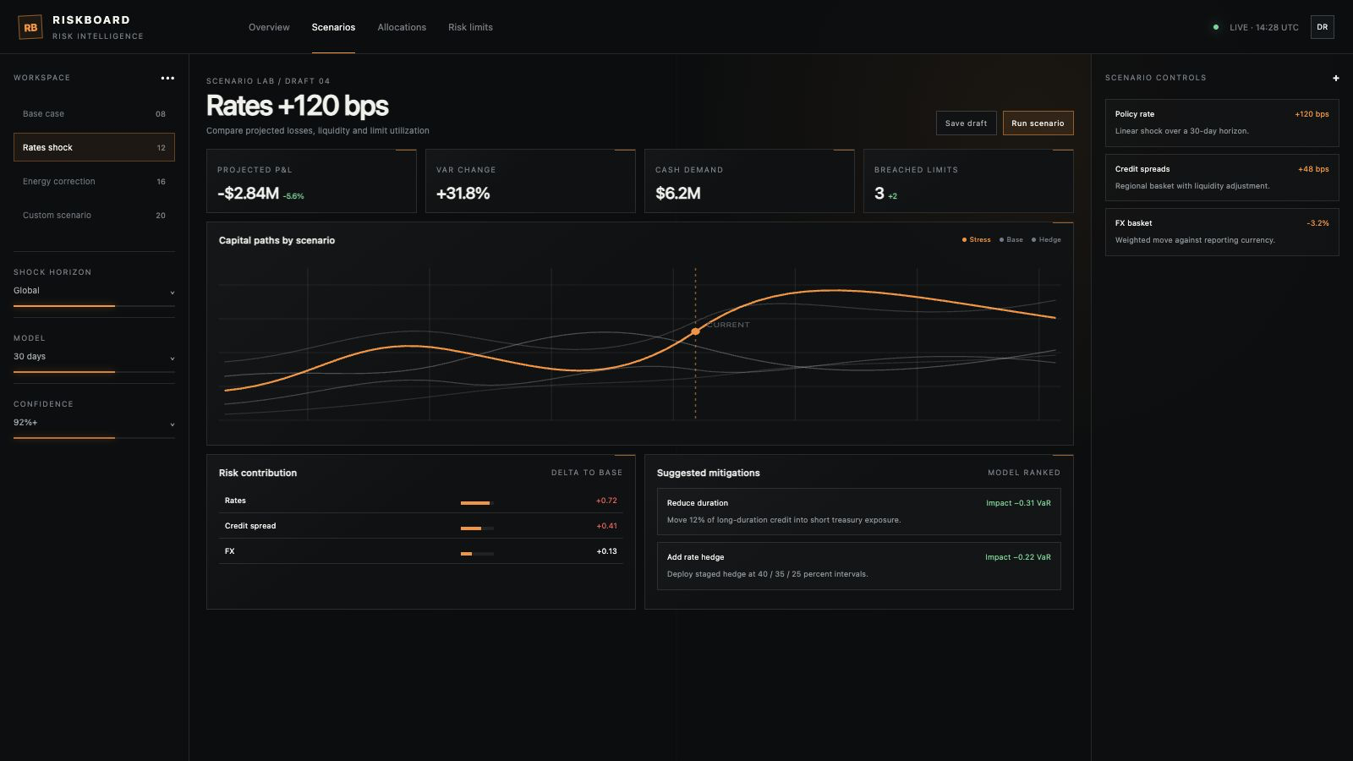Click the Credit spread contribution bar

point(477,528)
